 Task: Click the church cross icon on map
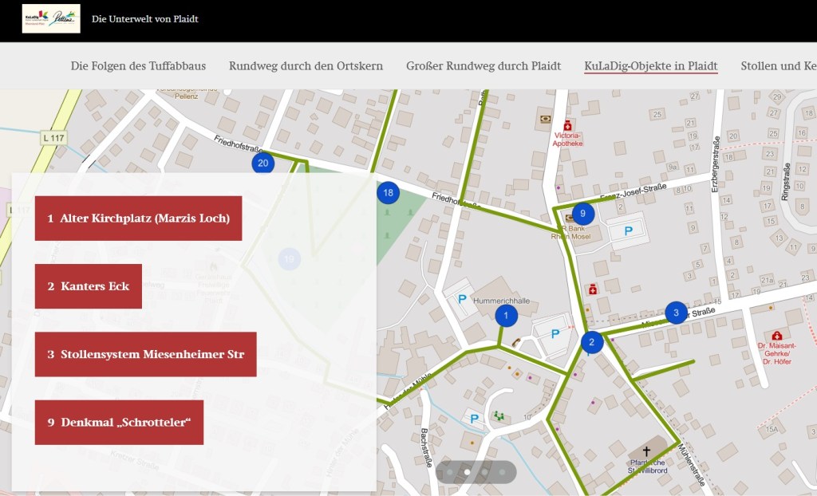[646, 451]
